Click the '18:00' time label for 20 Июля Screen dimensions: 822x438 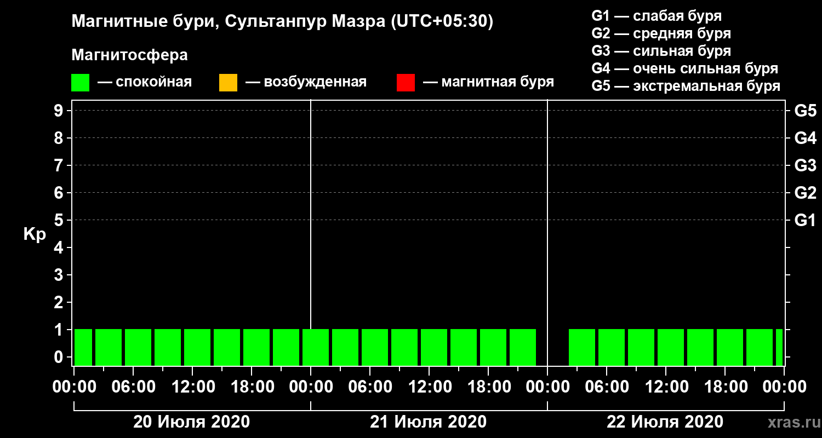(252, 387)
